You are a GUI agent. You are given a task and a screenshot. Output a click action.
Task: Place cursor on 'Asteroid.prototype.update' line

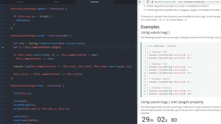[39, 9]
